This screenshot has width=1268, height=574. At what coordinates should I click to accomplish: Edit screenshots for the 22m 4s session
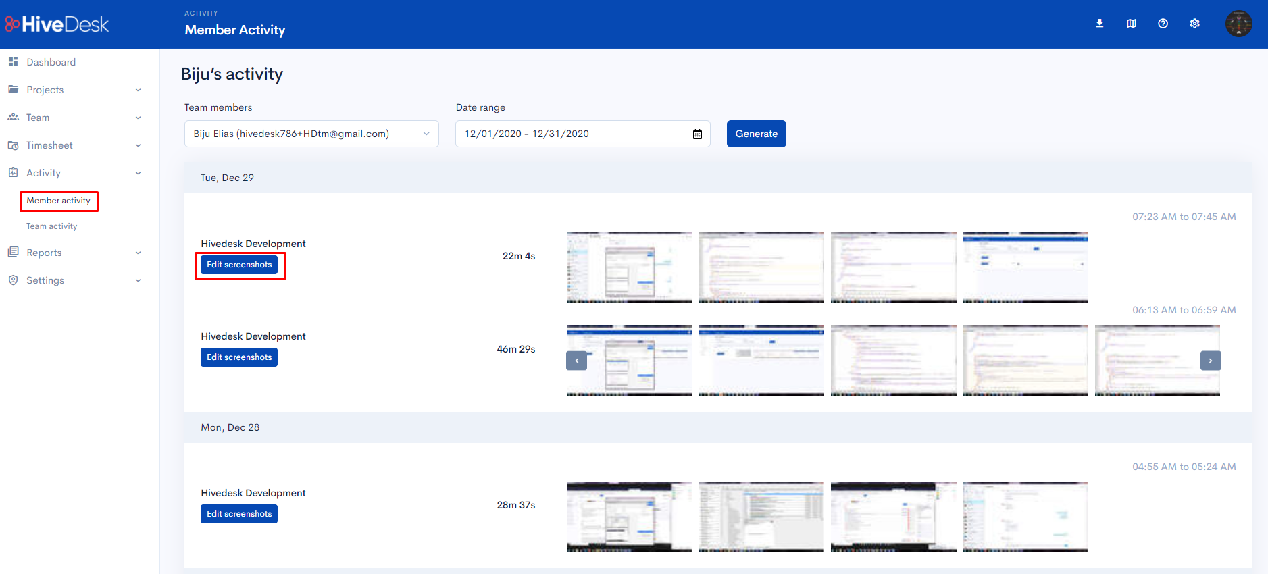239,265
